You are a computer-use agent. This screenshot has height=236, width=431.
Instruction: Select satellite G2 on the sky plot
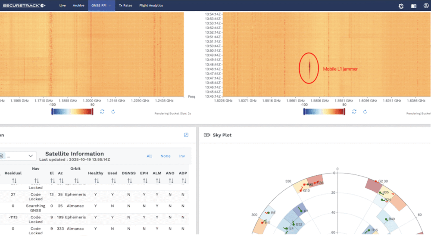(376, 181)
